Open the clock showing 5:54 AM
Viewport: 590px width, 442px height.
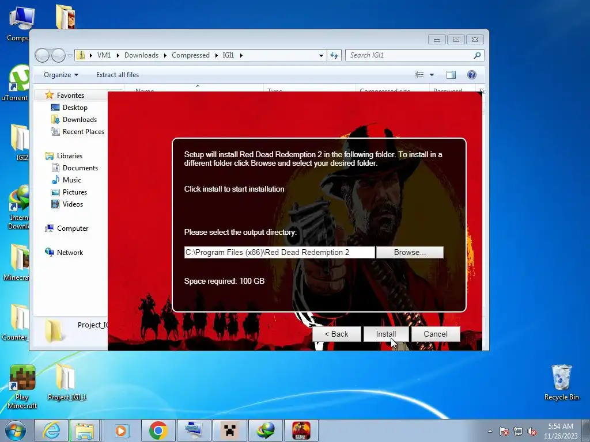click(561, 431)
